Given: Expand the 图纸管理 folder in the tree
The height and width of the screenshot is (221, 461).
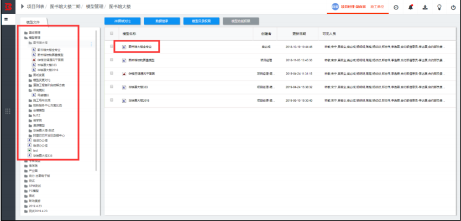Looking at the screenshot, I should point(26,33).
